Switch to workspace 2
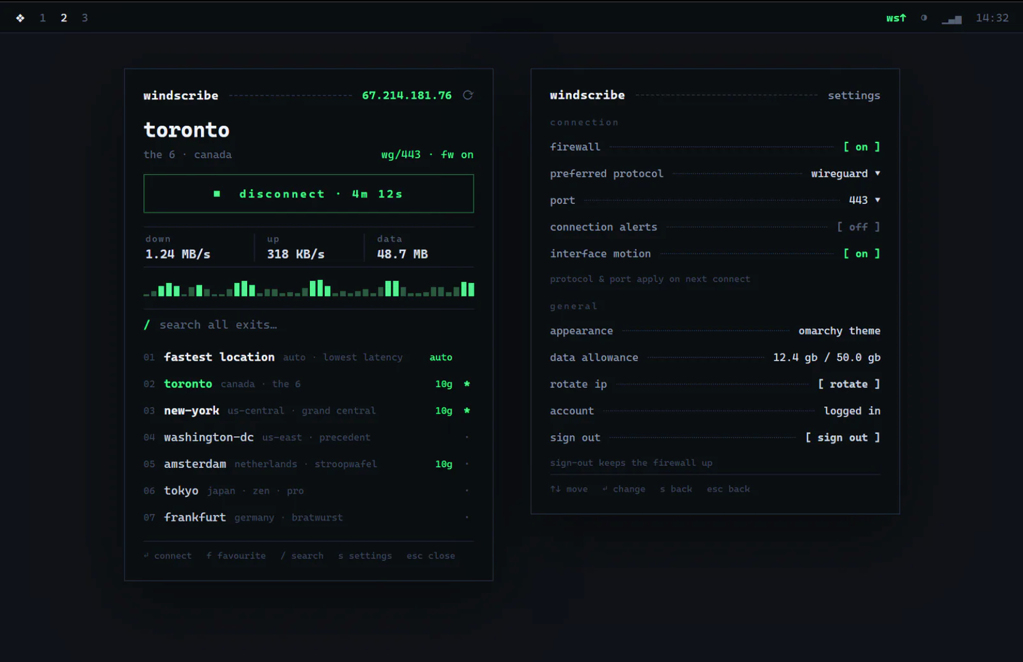Viewport: 1023px width, 662px height. (63, 18)
